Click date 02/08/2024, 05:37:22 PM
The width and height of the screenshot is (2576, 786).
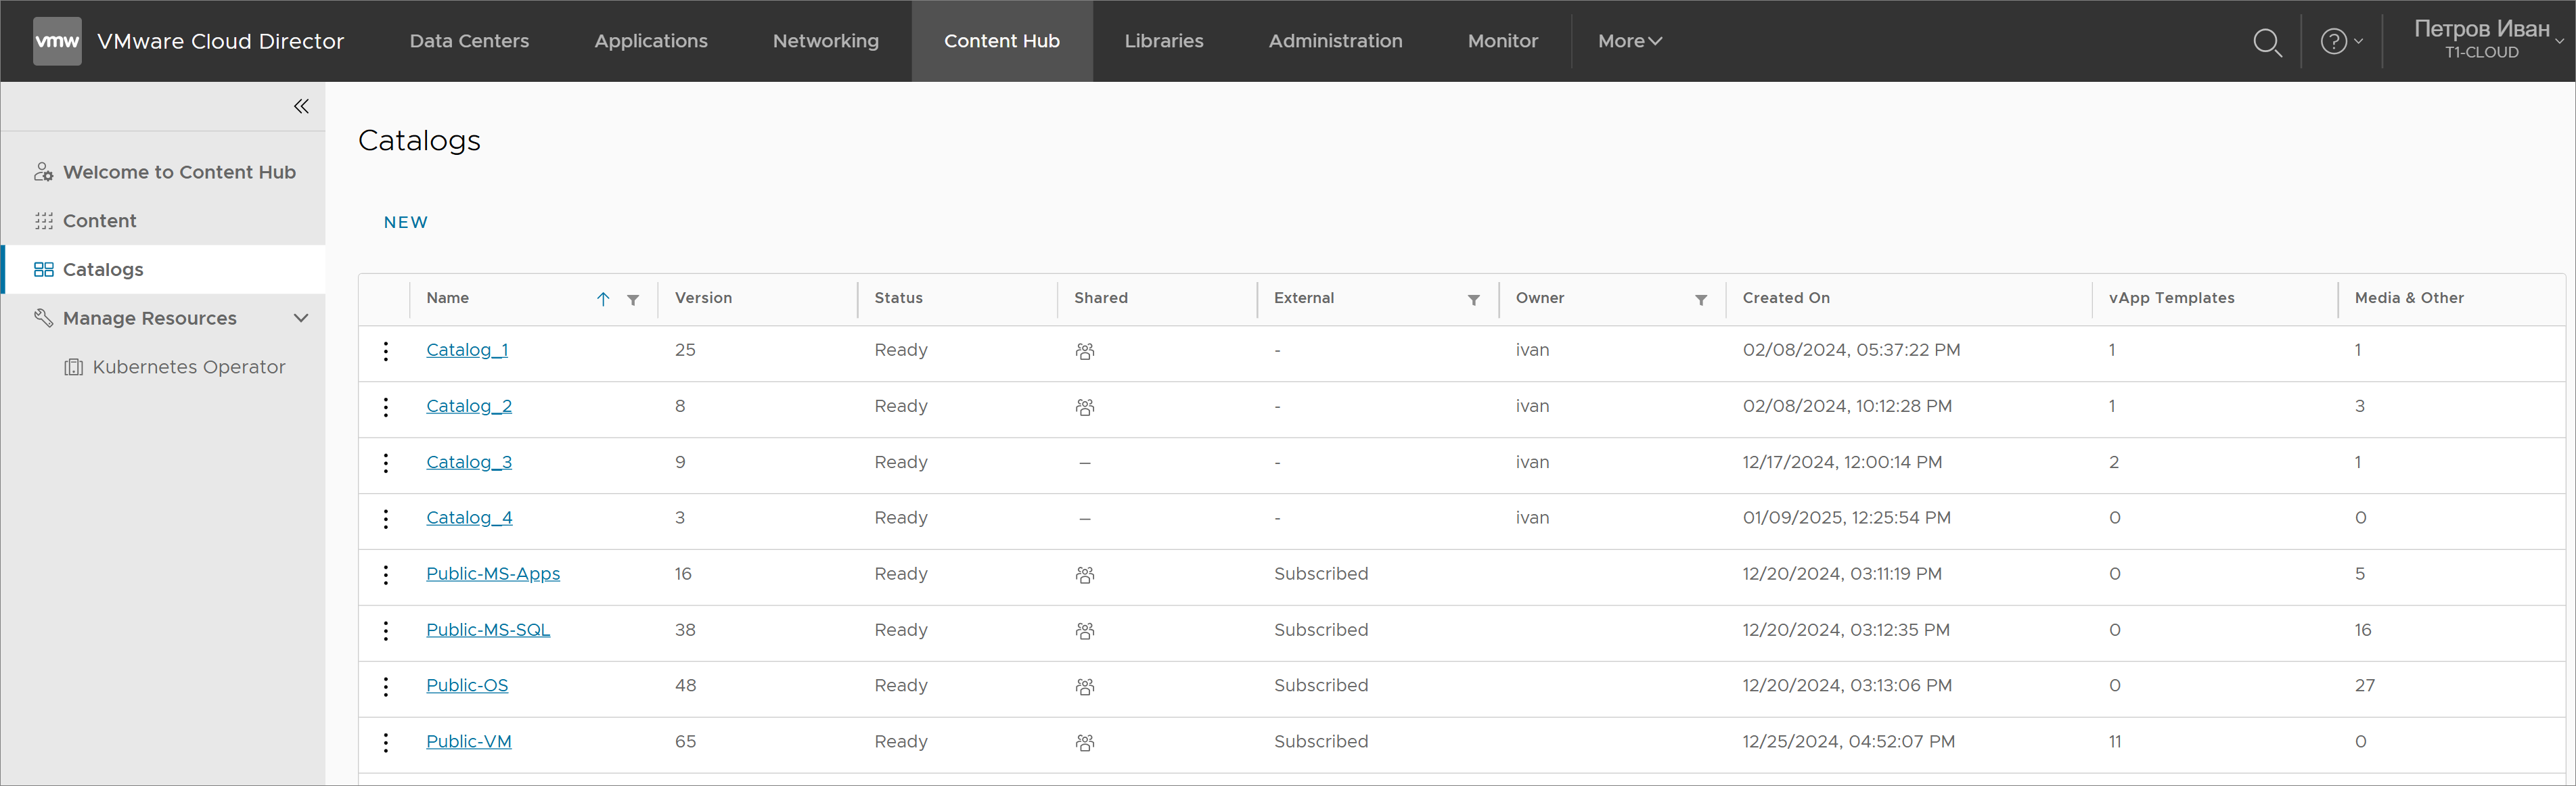[1851, 350]
